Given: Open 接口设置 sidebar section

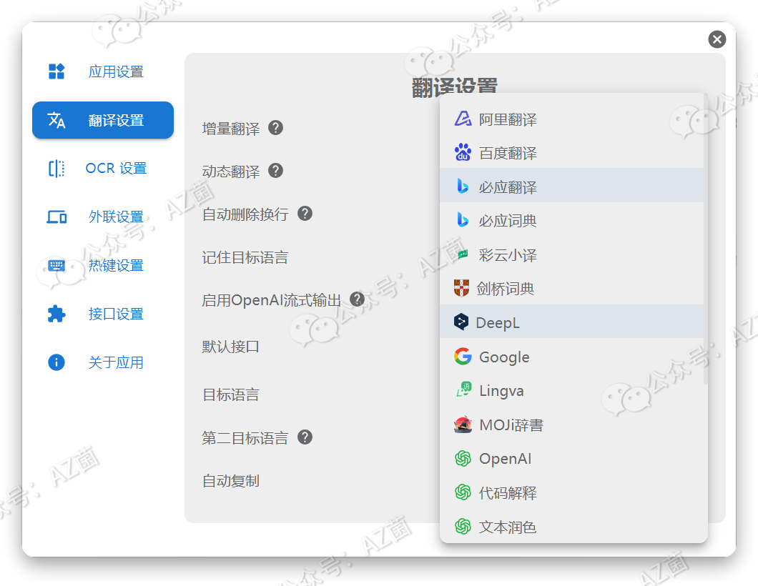Looking at the screenshot, I should pyautogui.click(x=102, y=314).
